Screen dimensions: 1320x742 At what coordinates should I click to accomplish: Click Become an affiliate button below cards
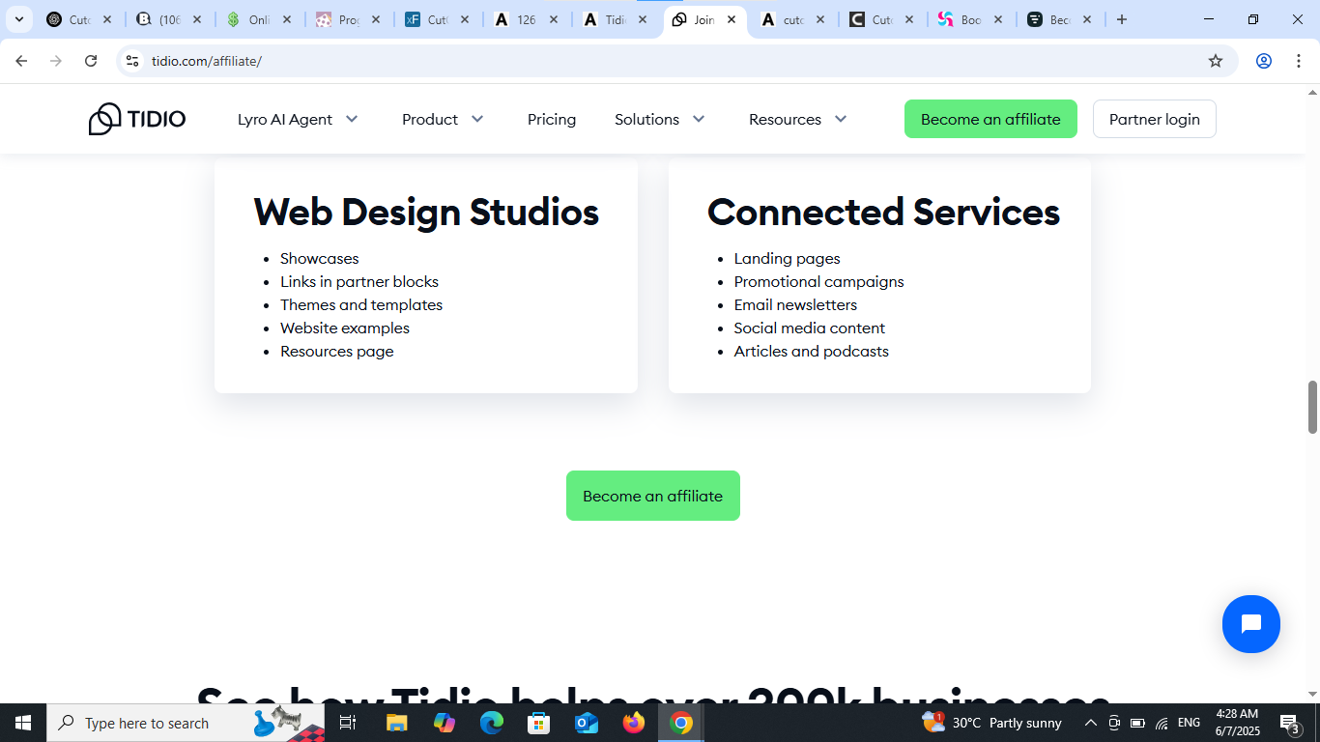tap(653, 496)
